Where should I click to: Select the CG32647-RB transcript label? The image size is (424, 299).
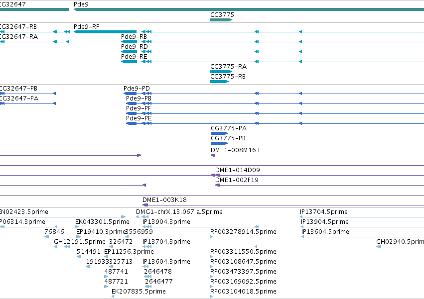(x=18, y=27)
